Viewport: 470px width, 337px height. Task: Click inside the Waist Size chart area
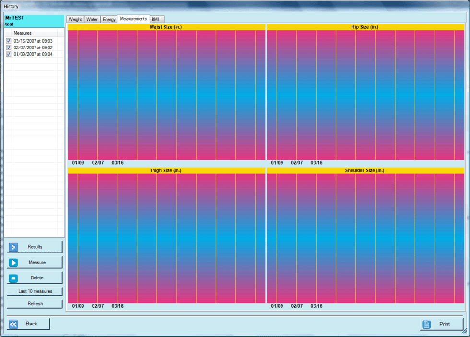tap(167, 95)
